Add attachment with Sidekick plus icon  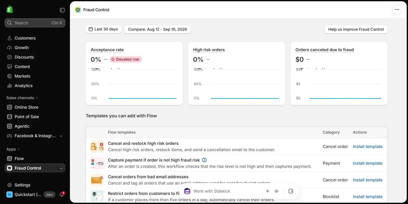click(x=267, y=191)
